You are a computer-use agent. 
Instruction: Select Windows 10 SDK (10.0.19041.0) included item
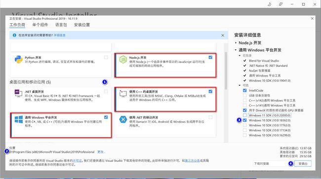tap(270, 80)
